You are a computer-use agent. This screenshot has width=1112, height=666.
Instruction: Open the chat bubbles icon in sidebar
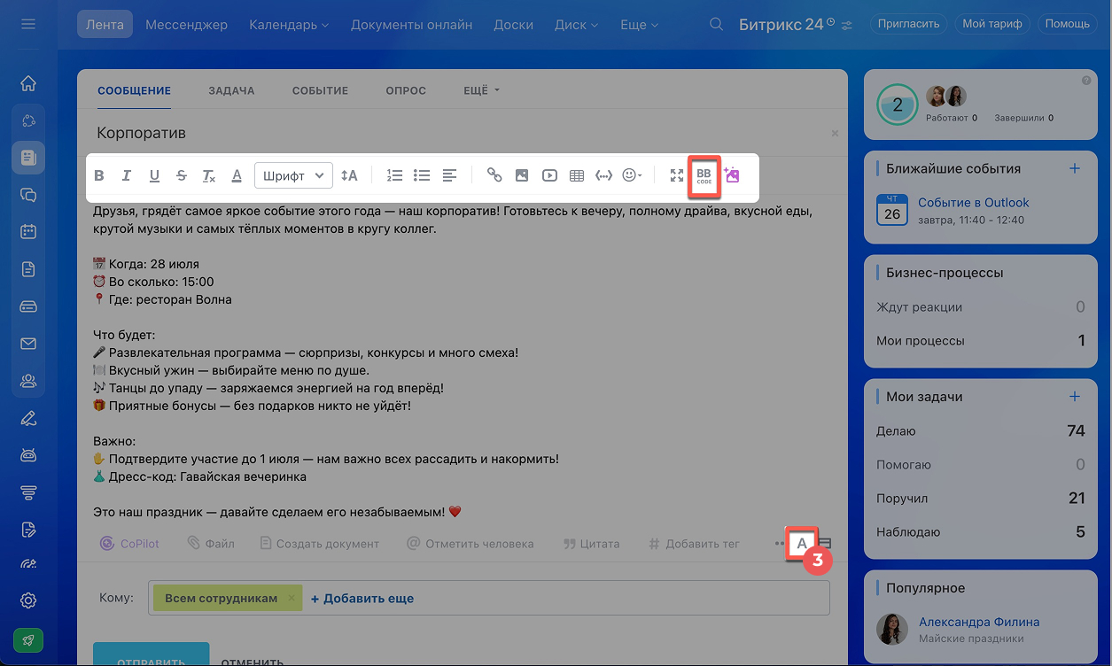pyautogui.click(x=28, y=195)
